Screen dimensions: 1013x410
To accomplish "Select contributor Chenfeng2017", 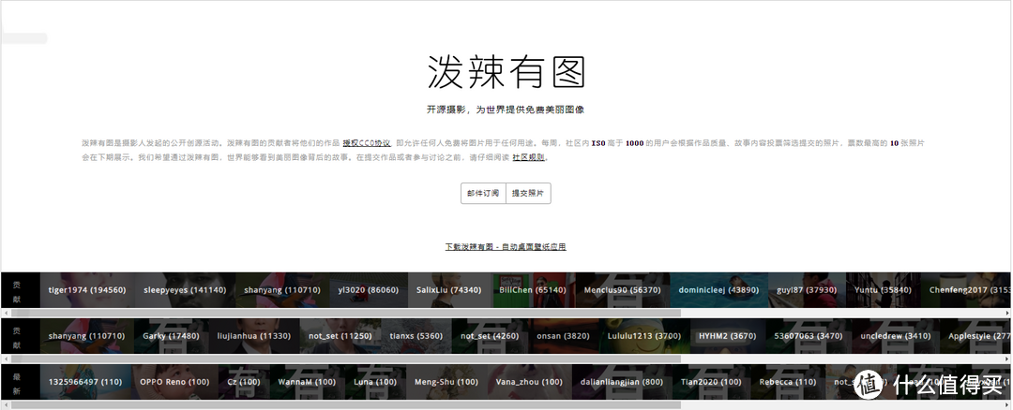I will 966,290.
